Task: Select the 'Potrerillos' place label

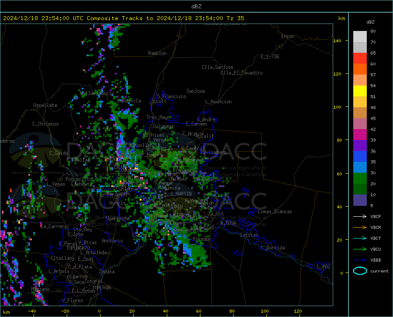Action: [x=80, y=179]
